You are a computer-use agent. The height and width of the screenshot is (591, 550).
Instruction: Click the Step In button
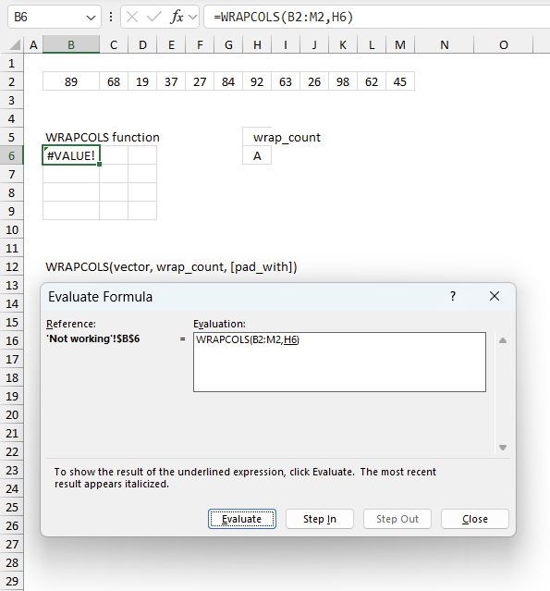click(x=320, y=519)
